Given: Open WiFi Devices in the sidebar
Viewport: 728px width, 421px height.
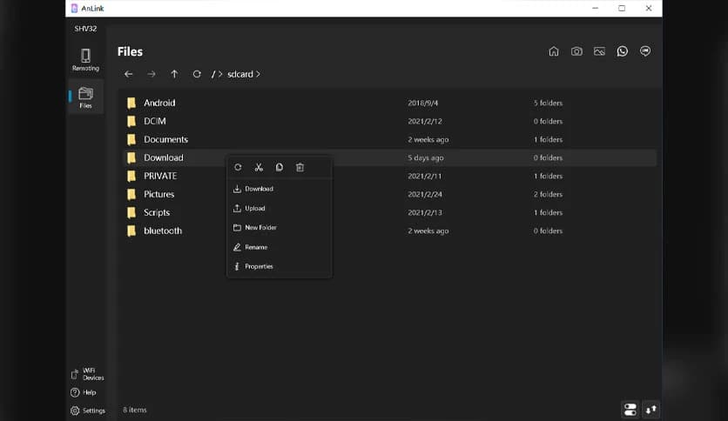Looking at the screenshot, I should point(86,374).
